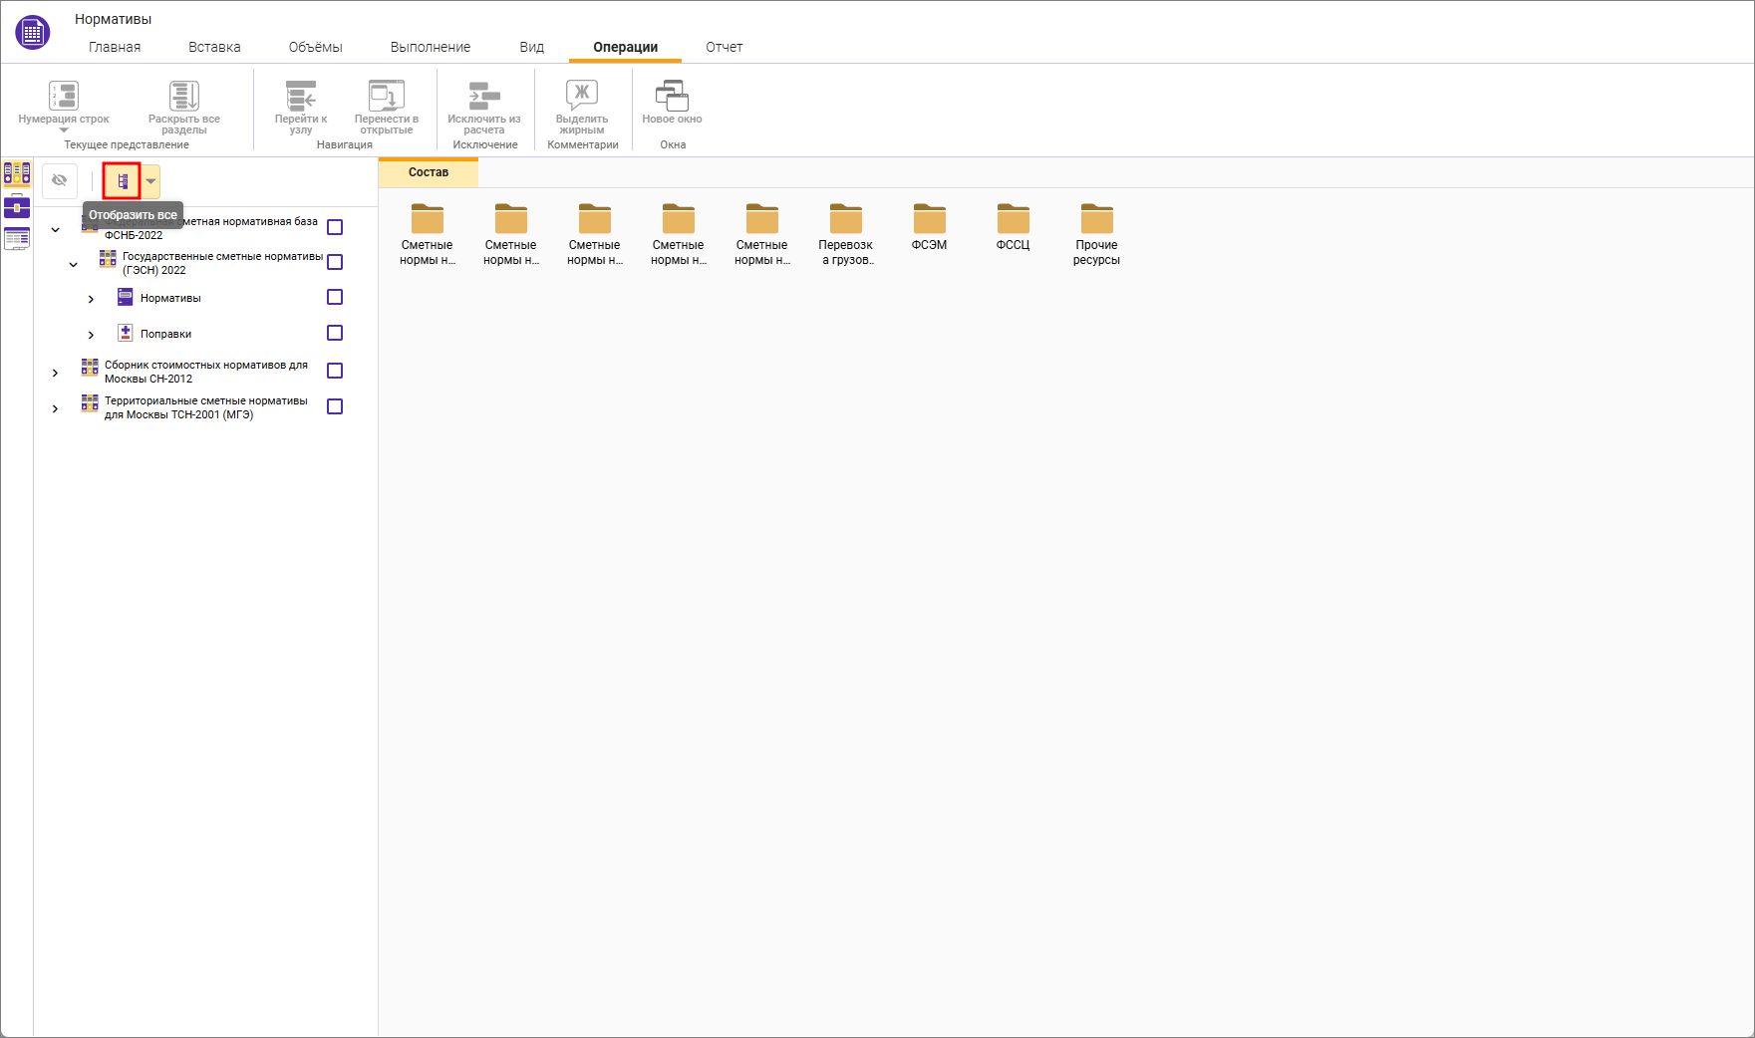This screenshot has width=1755, height=1038.
Task: Open a Новое окно window
Action: tap(672, 97)
